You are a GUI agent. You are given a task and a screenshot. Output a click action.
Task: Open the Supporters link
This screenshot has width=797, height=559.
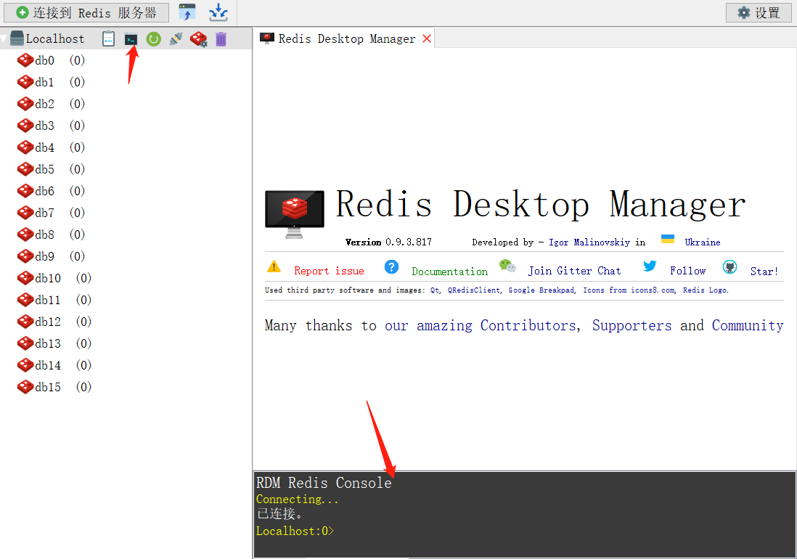pyautogui.click(x=632, y=325)
